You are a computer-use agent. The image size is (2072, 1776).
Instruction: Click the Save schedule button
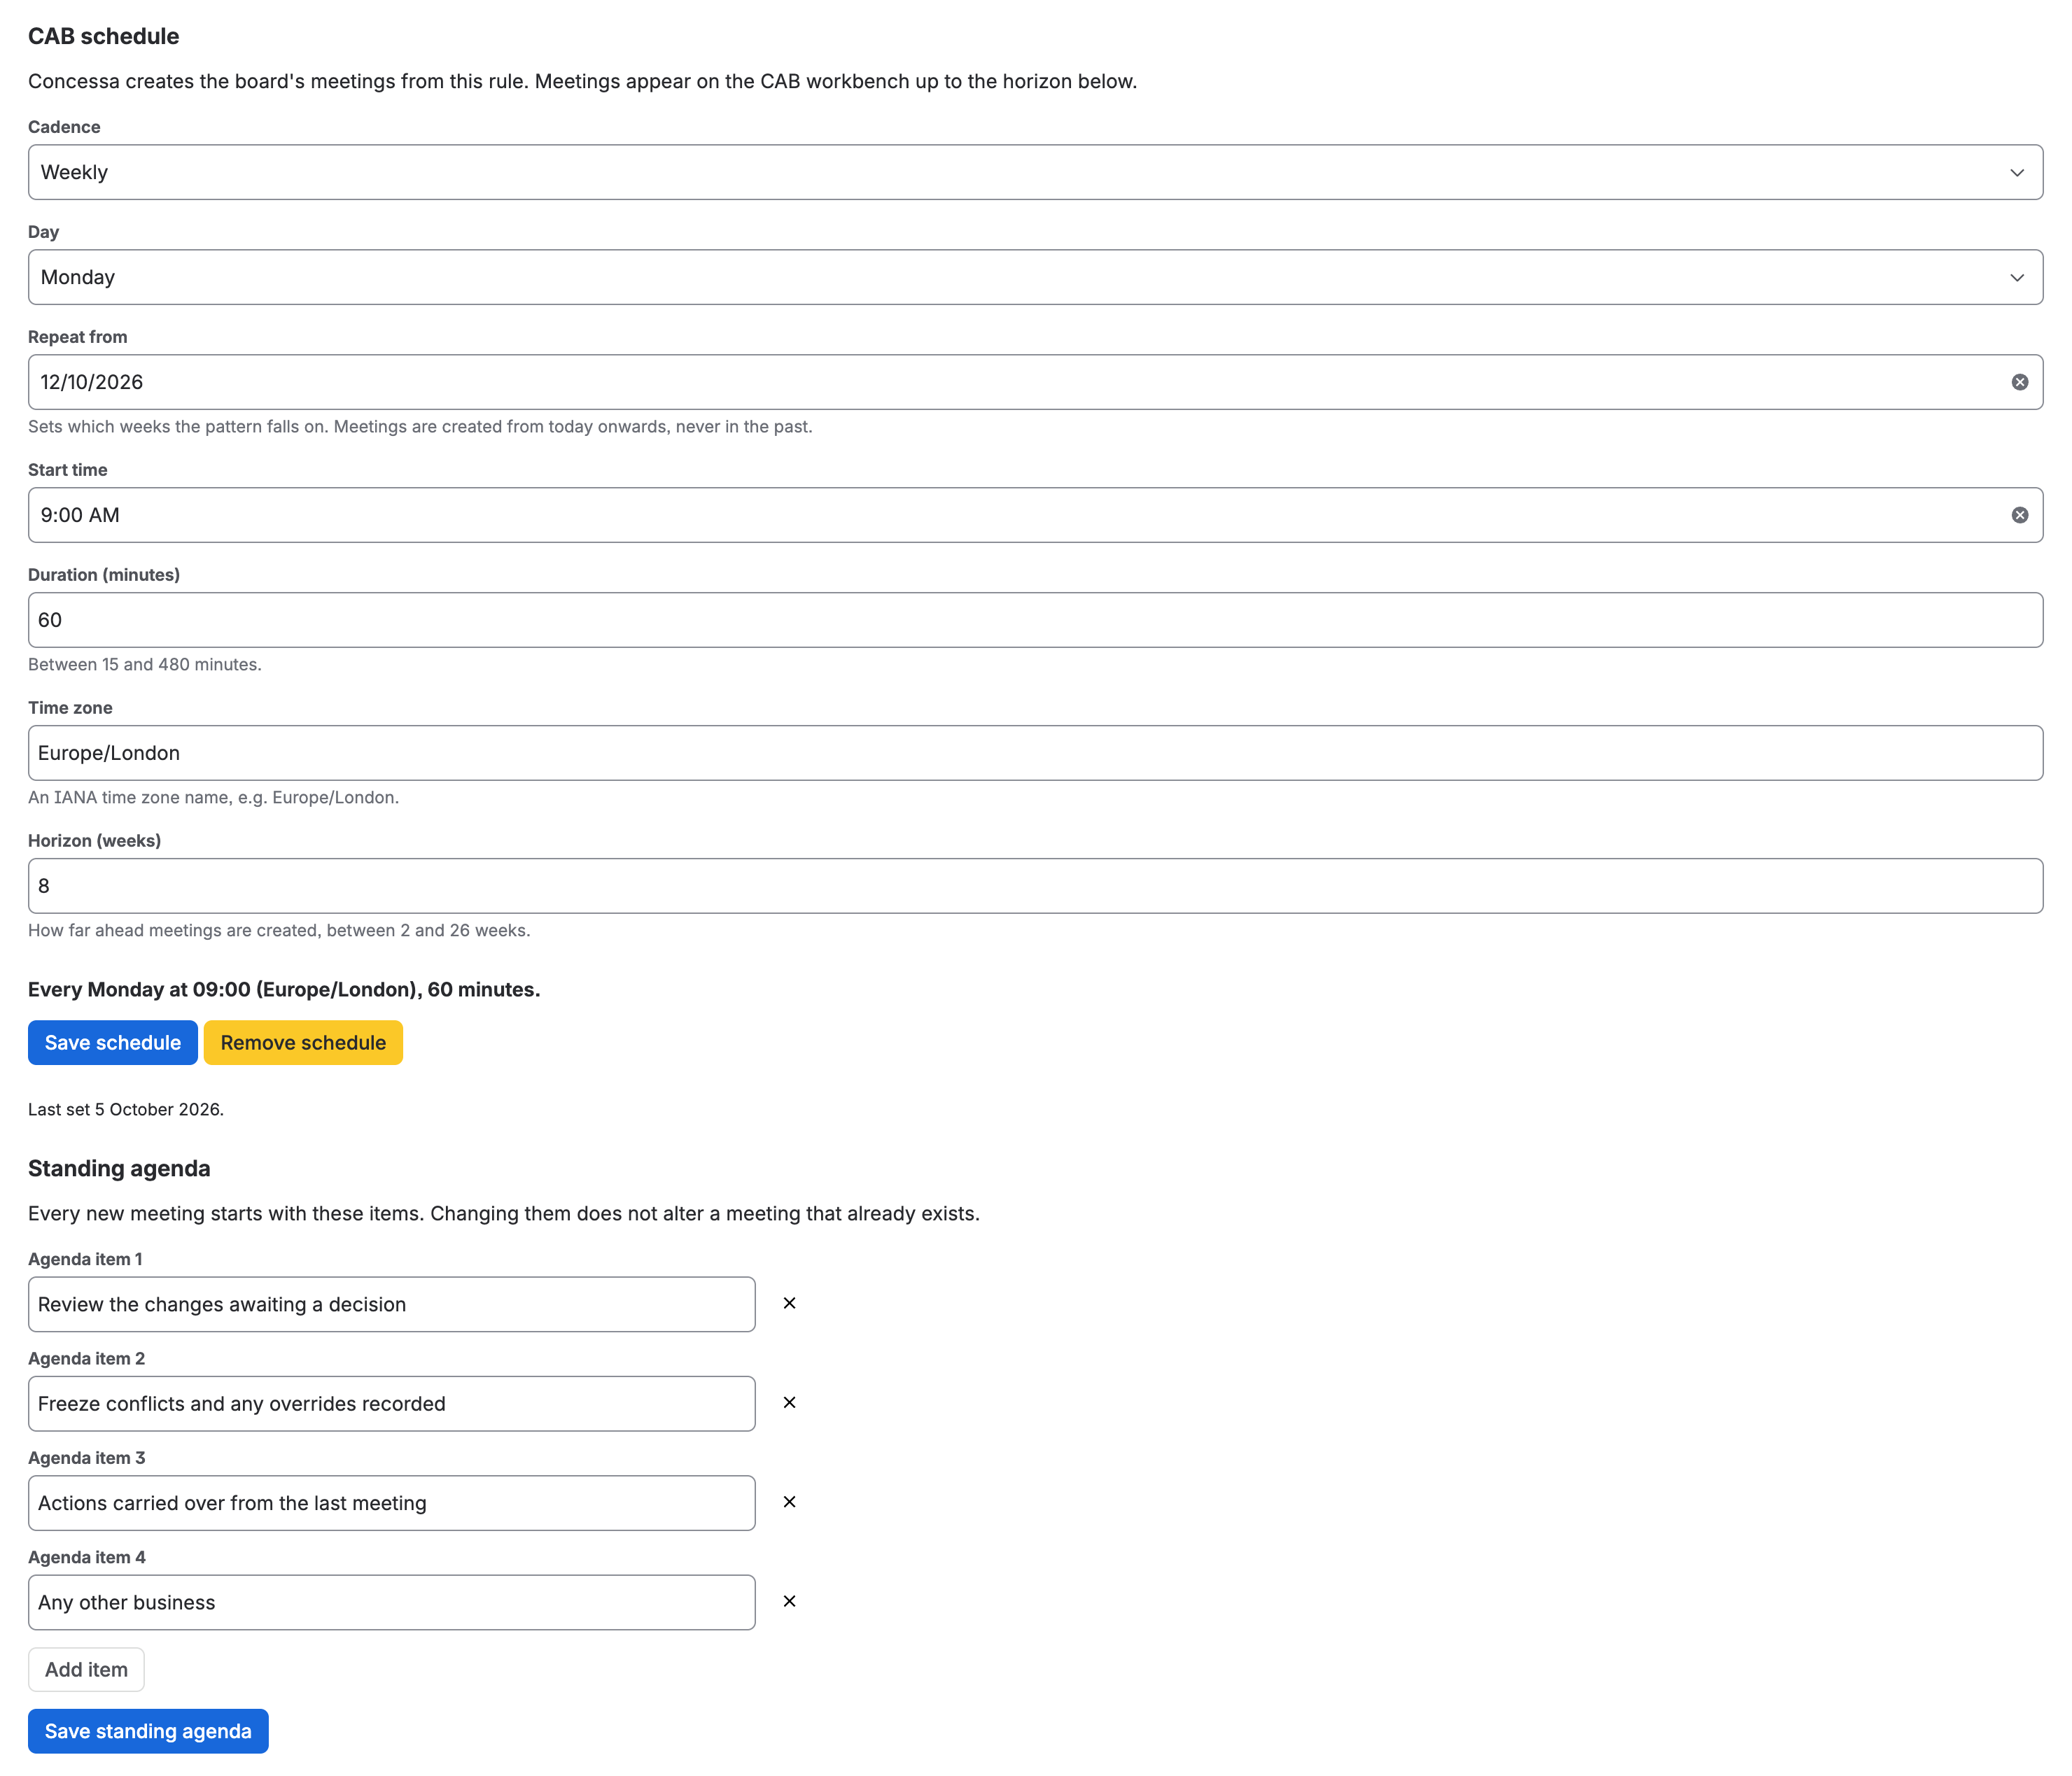coord(113,1043)
